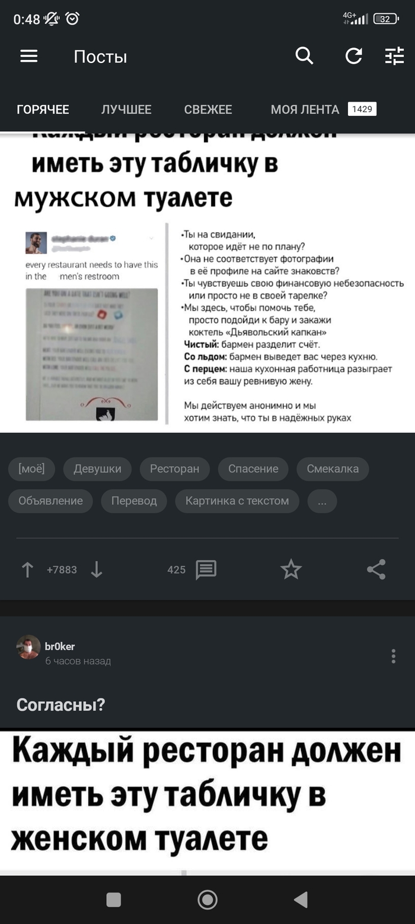This screenshot has width=415, height=924.
Task: Tap Android home navigation button
Action: (x=207, y=900)
